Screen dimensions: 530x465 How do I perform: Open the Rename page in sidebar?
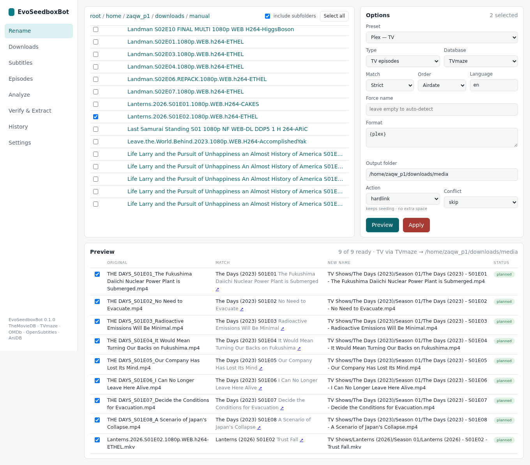click(x=39, y=31)
